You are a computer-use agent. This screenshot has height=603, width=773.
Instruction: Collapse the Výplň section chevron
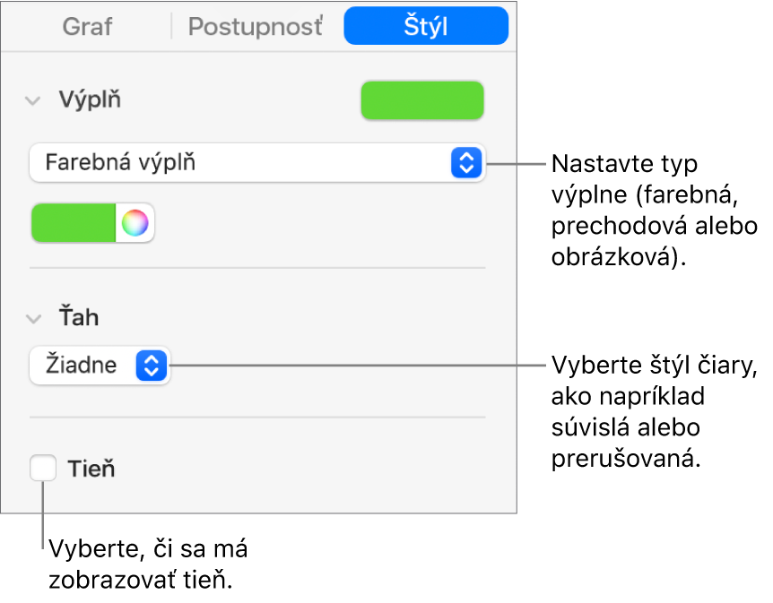(x=33, y=100)
